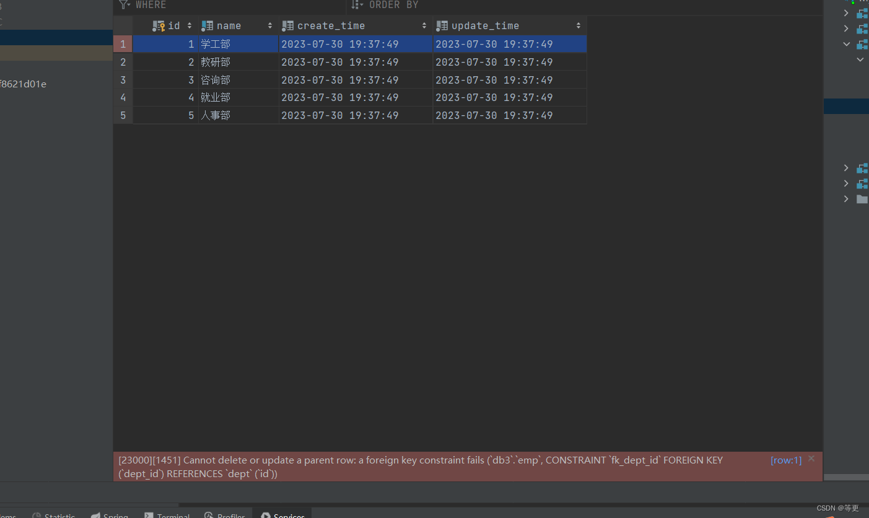Screen dimensions: 869x518
Task: Click update_time cell in the 咨询部 row
Action: coord(510,80)
